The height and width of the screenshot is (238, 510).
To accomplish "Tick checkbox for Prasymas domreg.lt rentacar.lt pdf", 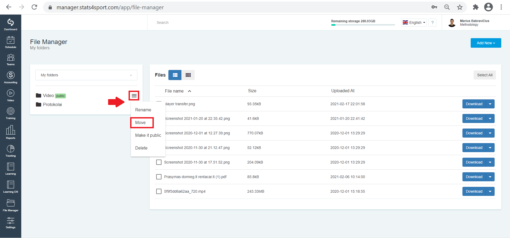I will click(159, 177).
